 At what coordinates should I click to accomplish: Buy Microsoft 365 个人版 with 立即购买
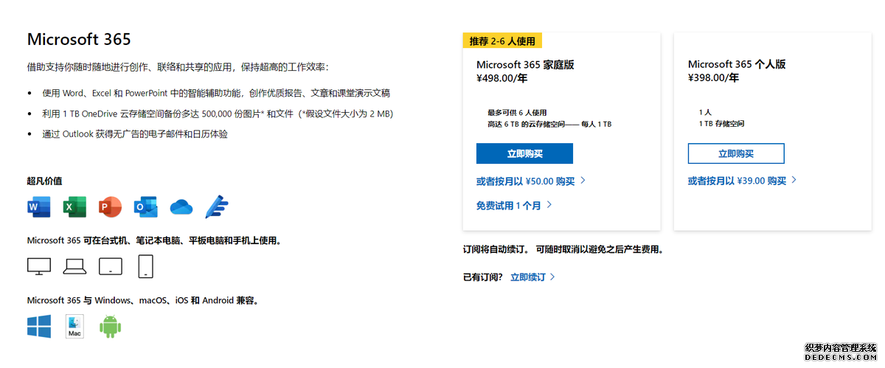tap(736, 153)
